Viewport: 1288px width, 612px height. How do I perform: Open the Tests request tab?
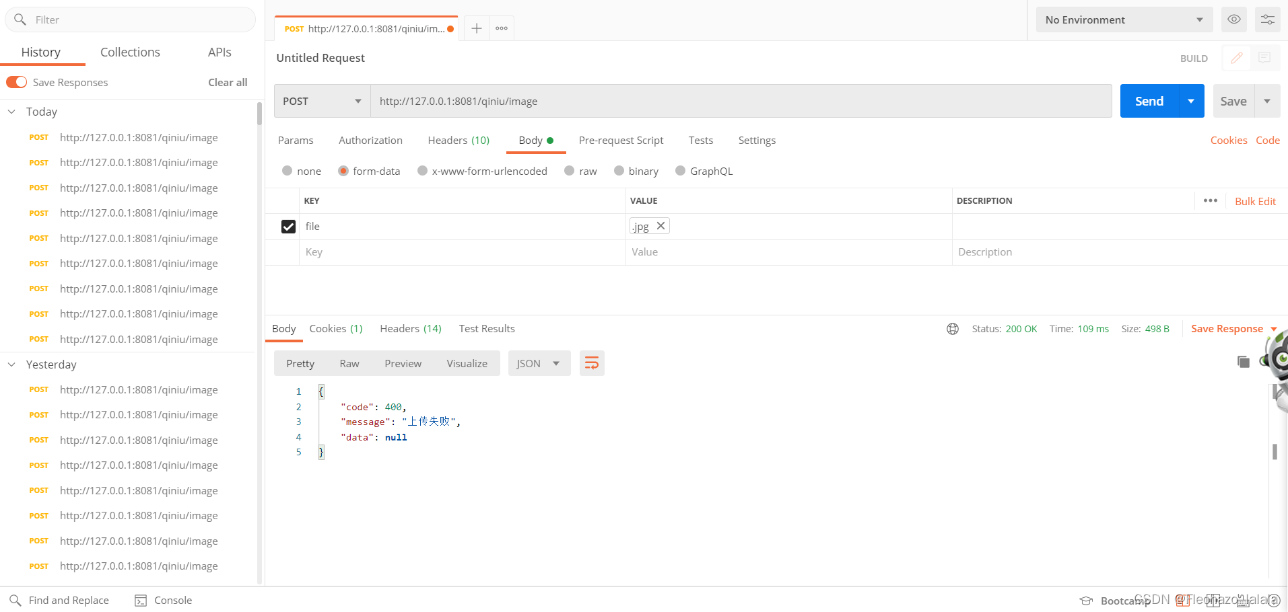tap(701, 140)
